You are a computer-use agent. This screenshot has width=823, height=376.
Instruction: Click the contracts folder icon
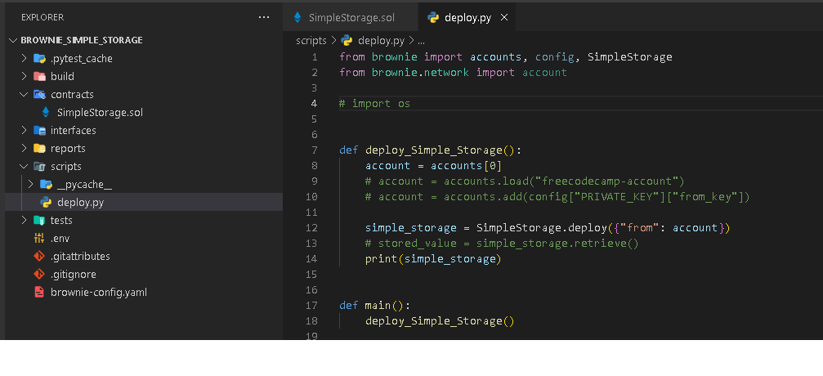pyautogui.click(x=39, y=95)
